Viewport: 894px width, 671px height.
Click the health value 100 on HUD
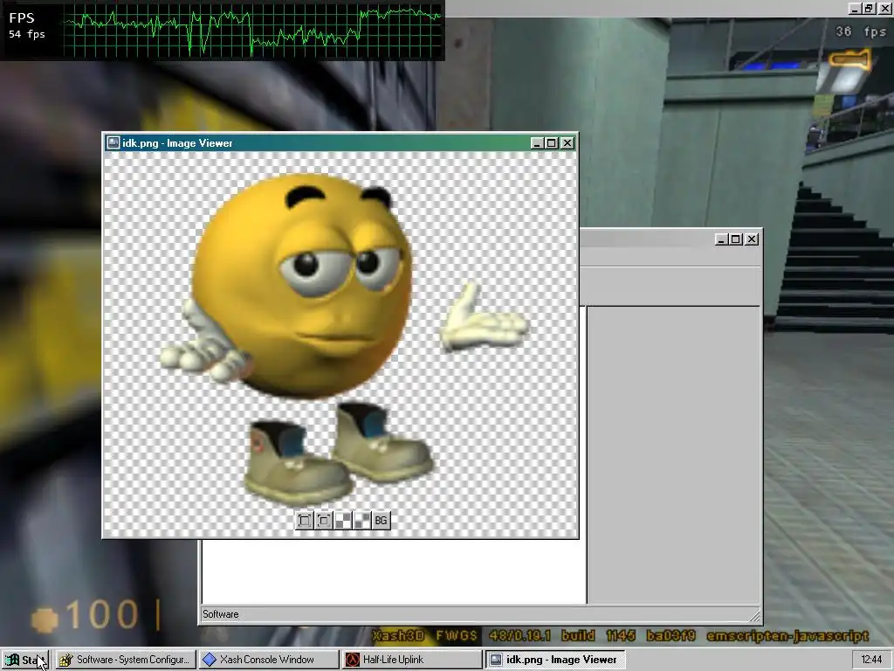point(102,615)
